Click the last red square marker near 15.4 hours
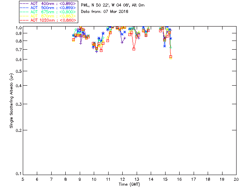This screenshot has height=194, width=243. [x=171, y=57]
